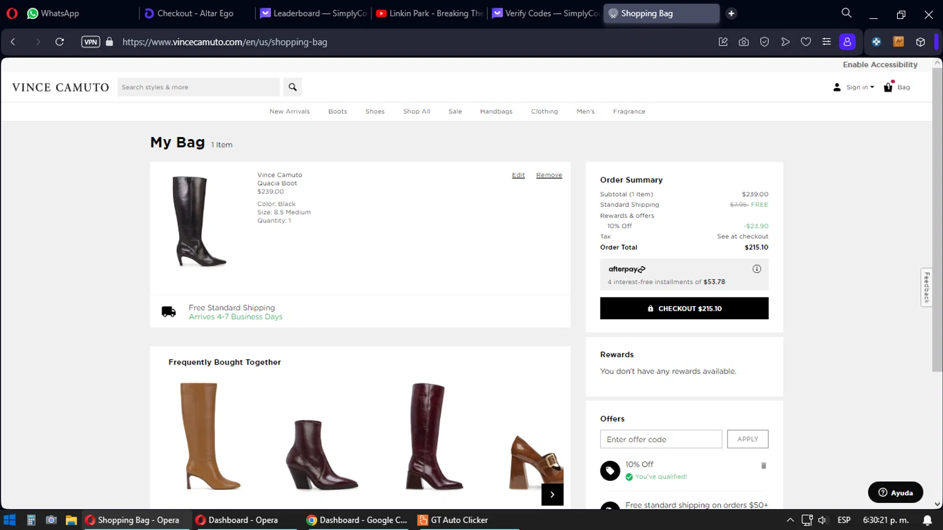
Task: Open the Sale menu
Action: (x=455, y=111)
